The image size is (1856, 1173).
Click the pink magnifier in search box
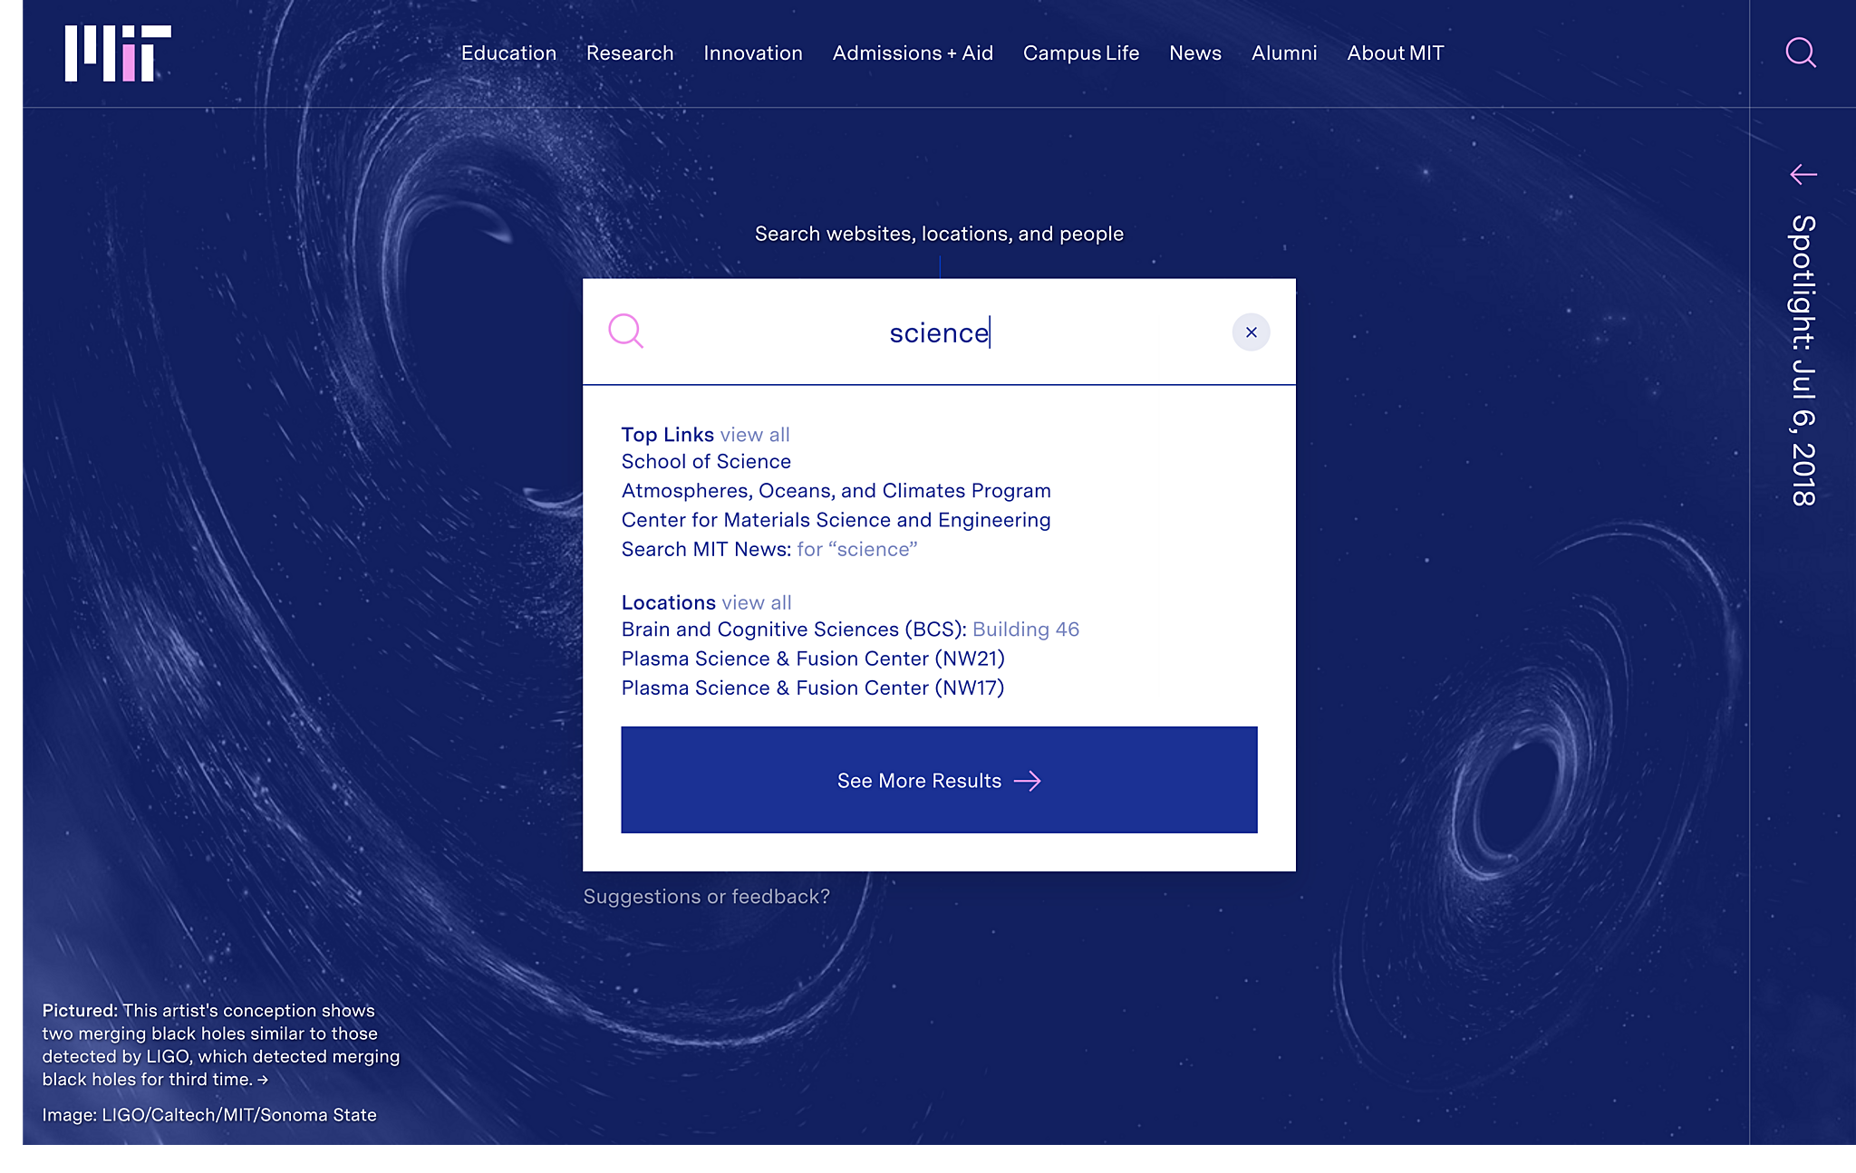(625, 332)
